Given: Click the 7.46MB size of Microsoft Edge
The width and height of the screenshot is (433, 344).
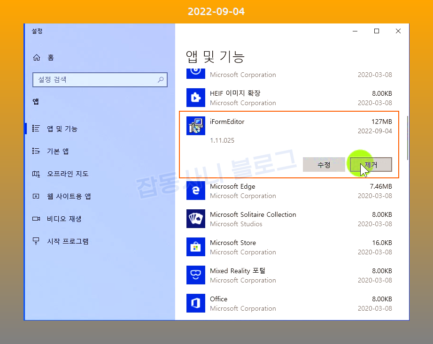Looking at the screenshot, I should (x=381, y=186).
